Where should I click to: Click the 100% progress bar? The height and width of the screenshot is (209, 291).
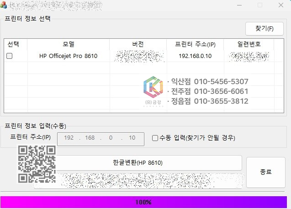point(143,202)
